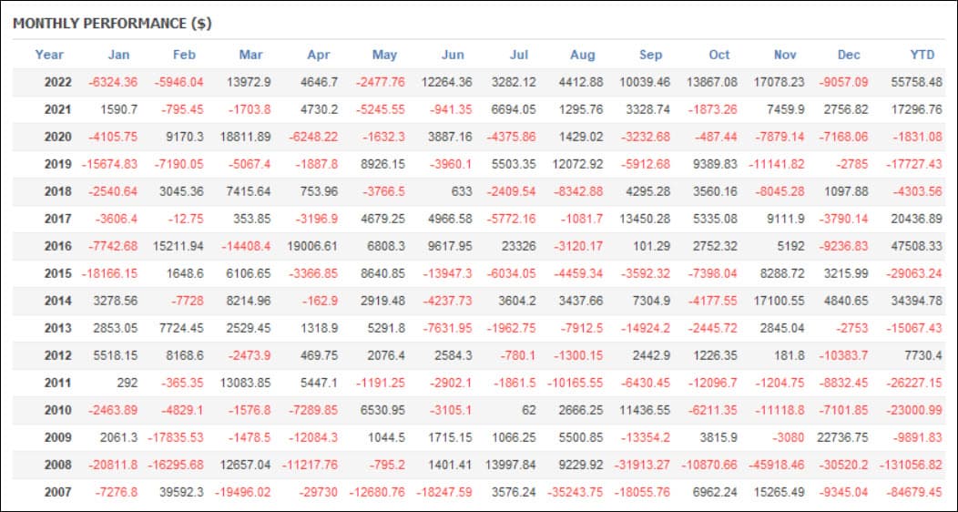
Task: Click the 2022 YTD value 55758.48
Action: [916, 82]
